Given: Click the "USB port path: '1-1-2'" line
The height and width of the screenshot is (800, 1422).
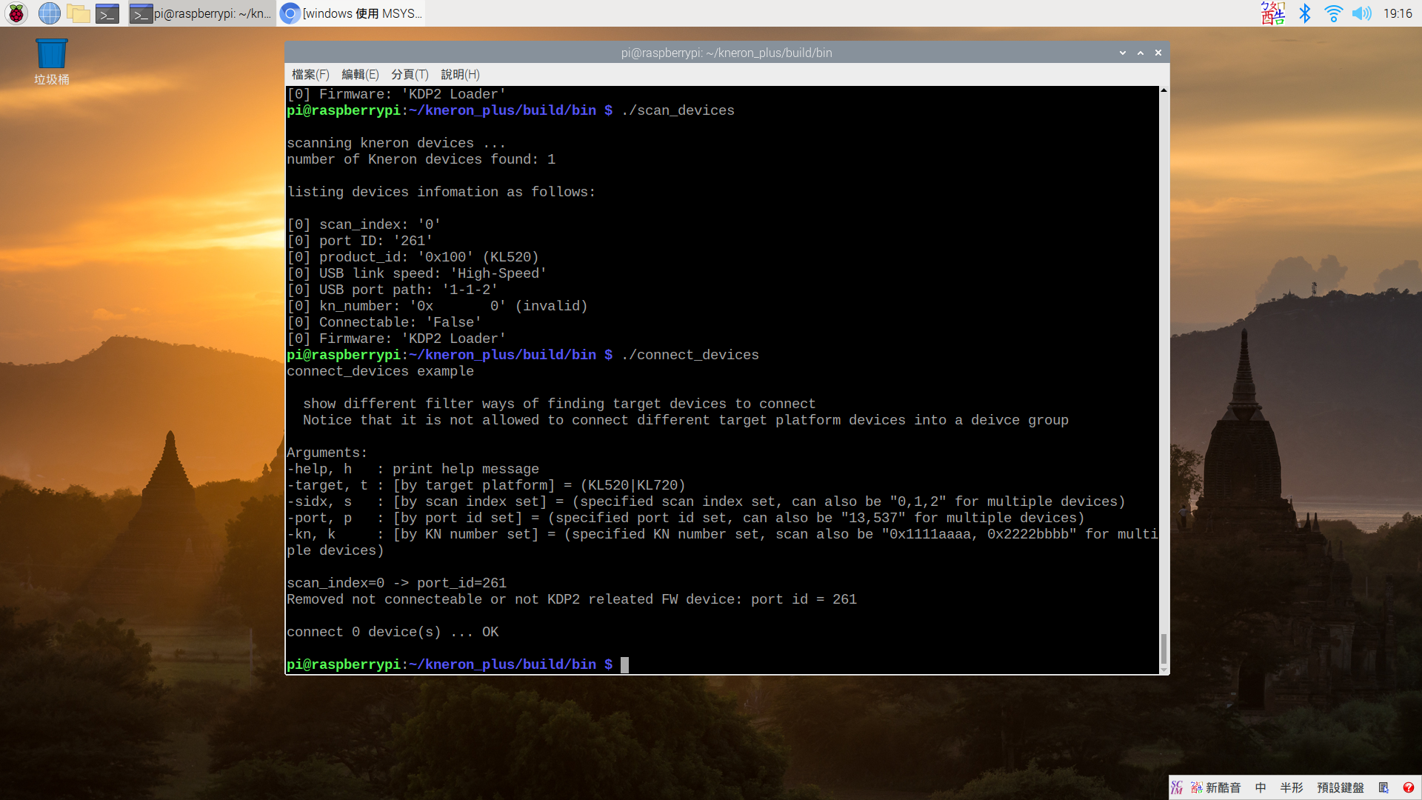Looking at the screenshot, I should pyautogui.click(x=393, y=290).
